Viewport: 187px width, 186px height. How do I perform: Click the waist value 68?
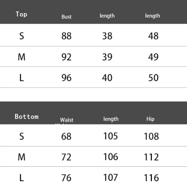(66, 136)
